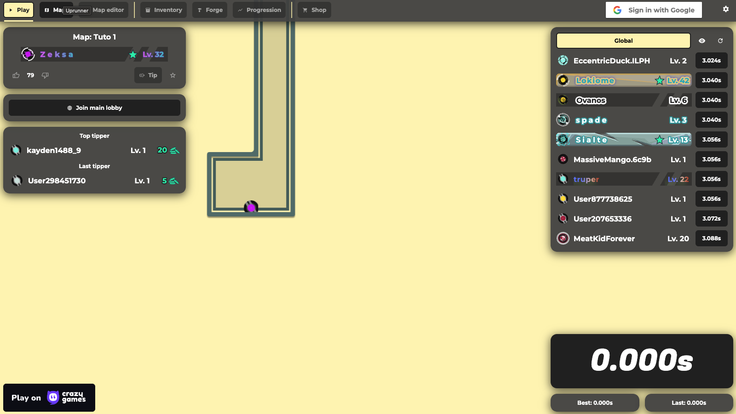Click Lokiome player name banner
The height and width of the screenshot is (414, 736).
pyautogui.click(x=623, y=80)
